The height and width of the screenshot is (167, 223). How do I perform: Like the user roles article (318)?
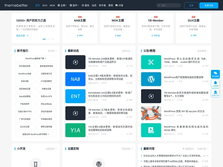tap(205, 81)
